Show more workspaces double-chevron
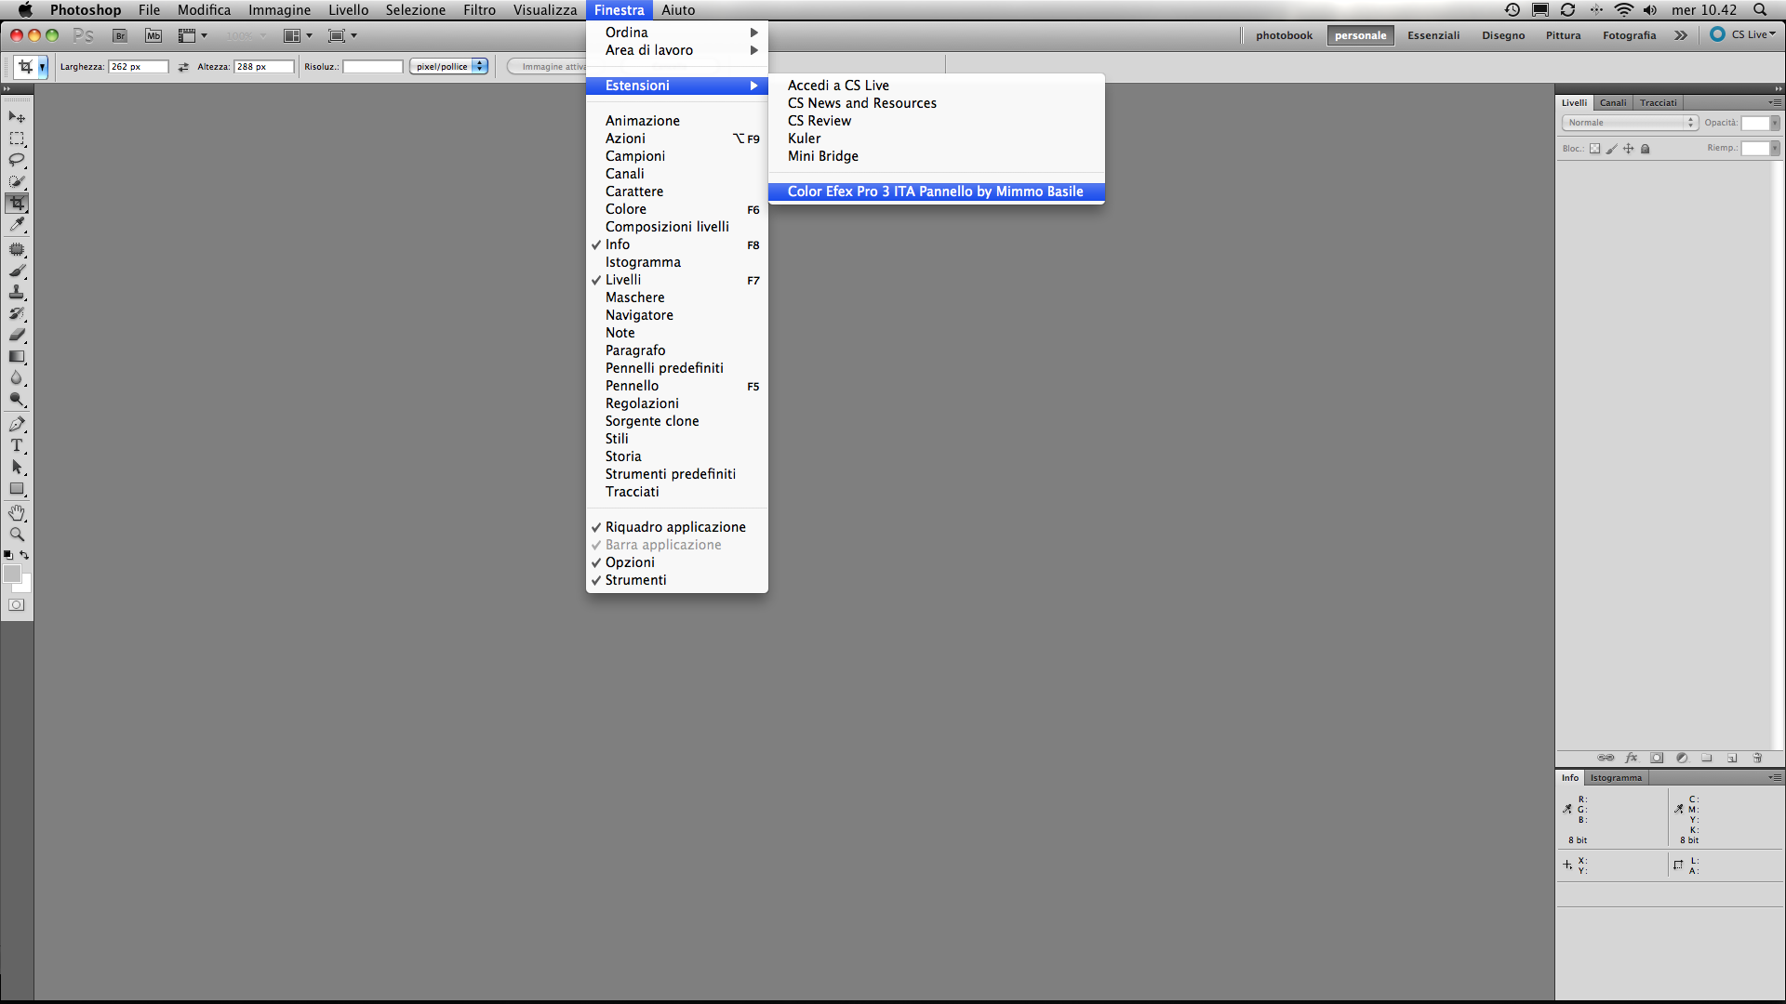 pyautogui.click(x=1681, y=35)
